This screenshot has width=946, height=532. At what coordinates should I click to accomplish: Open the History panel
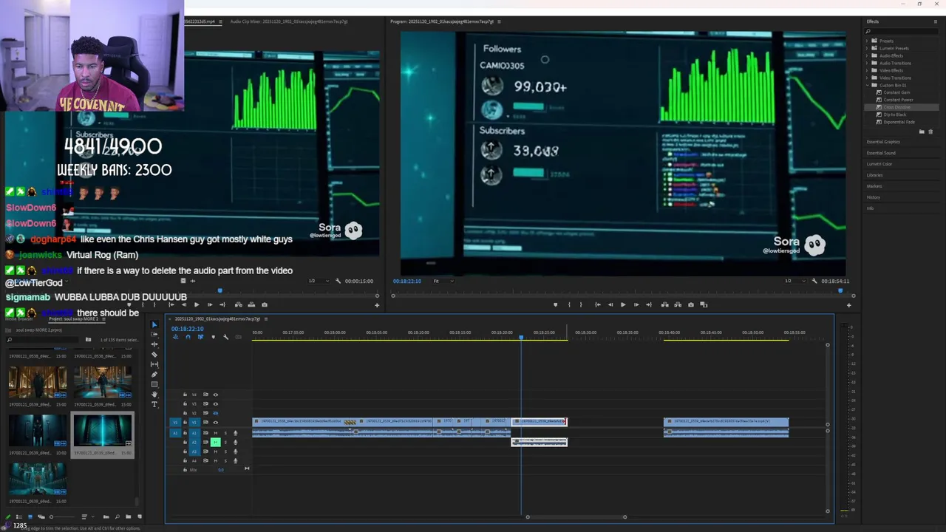874,197
